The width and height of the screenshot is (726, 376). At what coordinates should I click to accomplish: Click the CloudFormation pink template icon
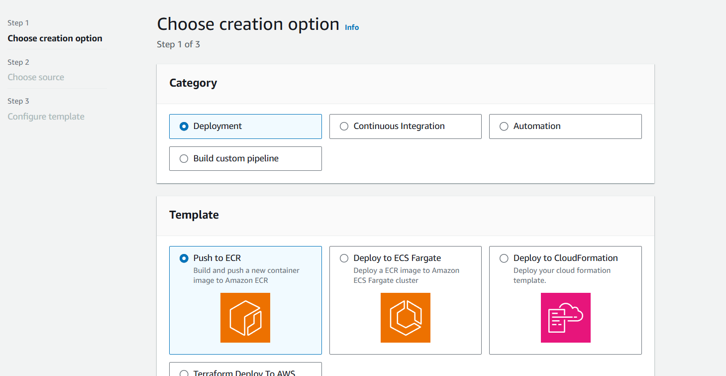pyautogui.click(x=566, y=318)
